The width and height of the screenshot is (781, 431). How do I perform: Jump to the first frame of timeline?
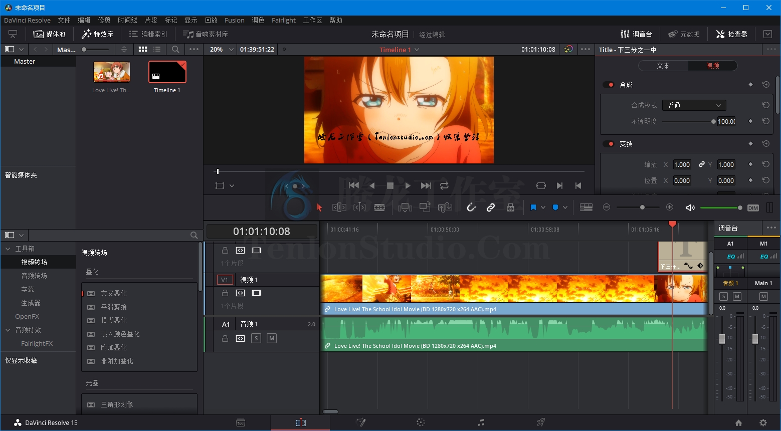pyautogui.click(x=353, y=185)
